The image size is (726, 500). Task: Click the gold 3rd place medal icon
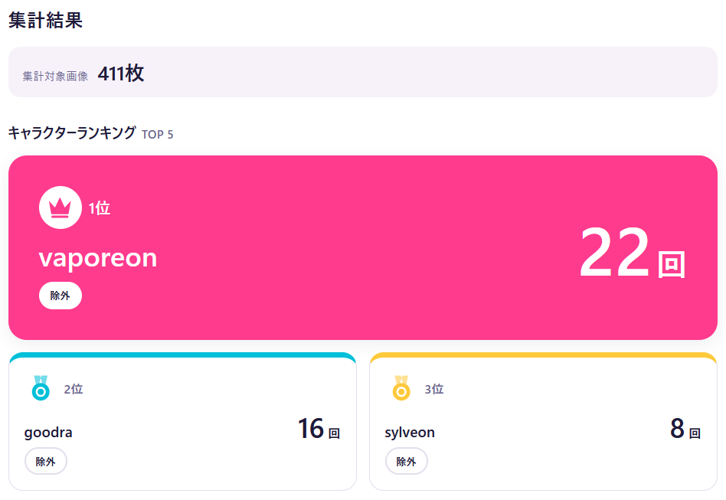point(401,388)
